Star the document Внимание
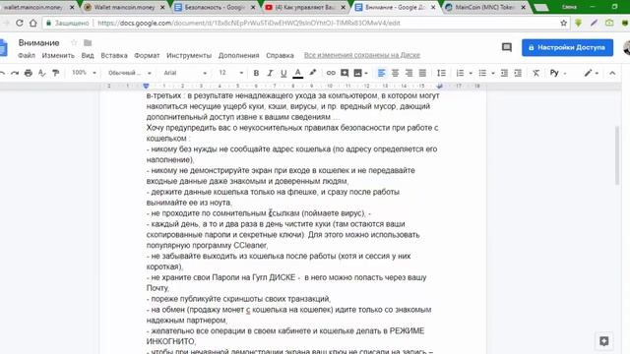The image size is (630, 354). [x=74, y=42]
